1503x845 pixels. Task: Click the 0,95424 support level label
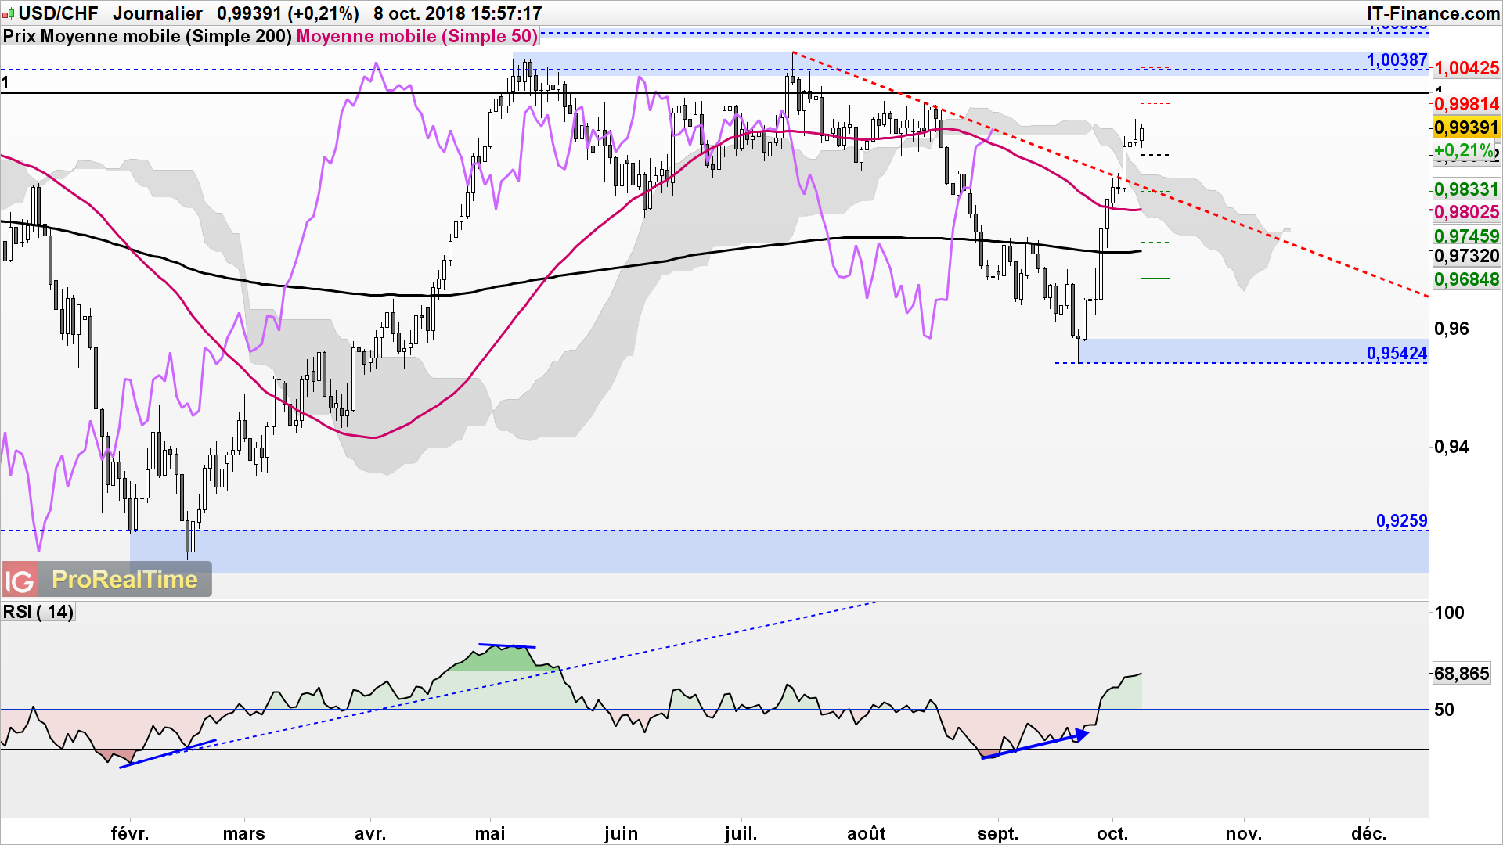tap(1397, 354)
